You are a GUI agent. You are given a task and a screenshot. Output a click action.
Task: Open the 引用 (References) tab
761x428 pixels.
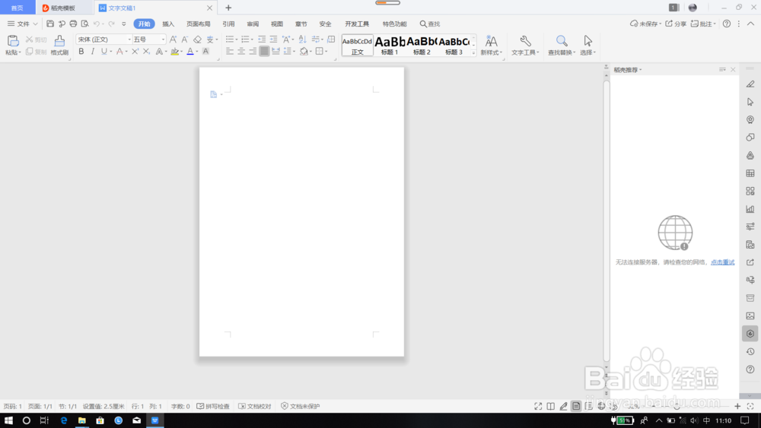click(x=228, y=24)
